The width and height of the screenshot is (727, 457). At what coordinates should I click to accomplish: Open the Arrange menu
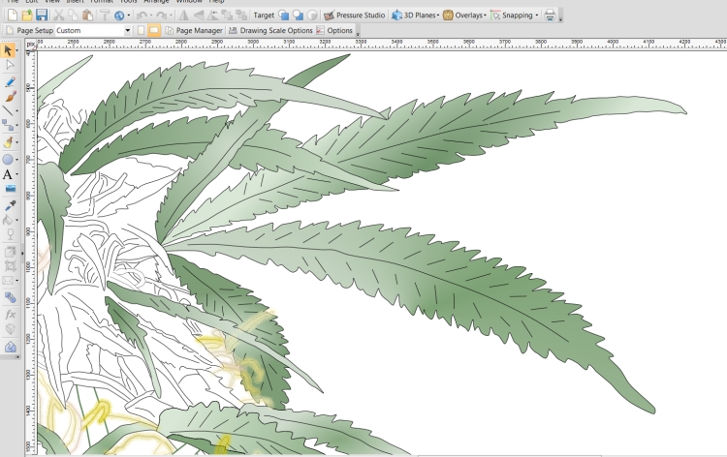(x=155, y=2)
